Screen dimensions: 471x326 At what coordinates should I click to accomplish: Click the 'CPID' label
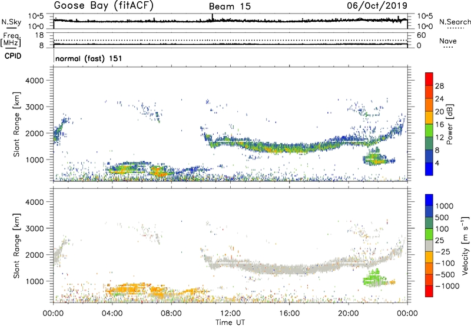[x=13, y=56]
